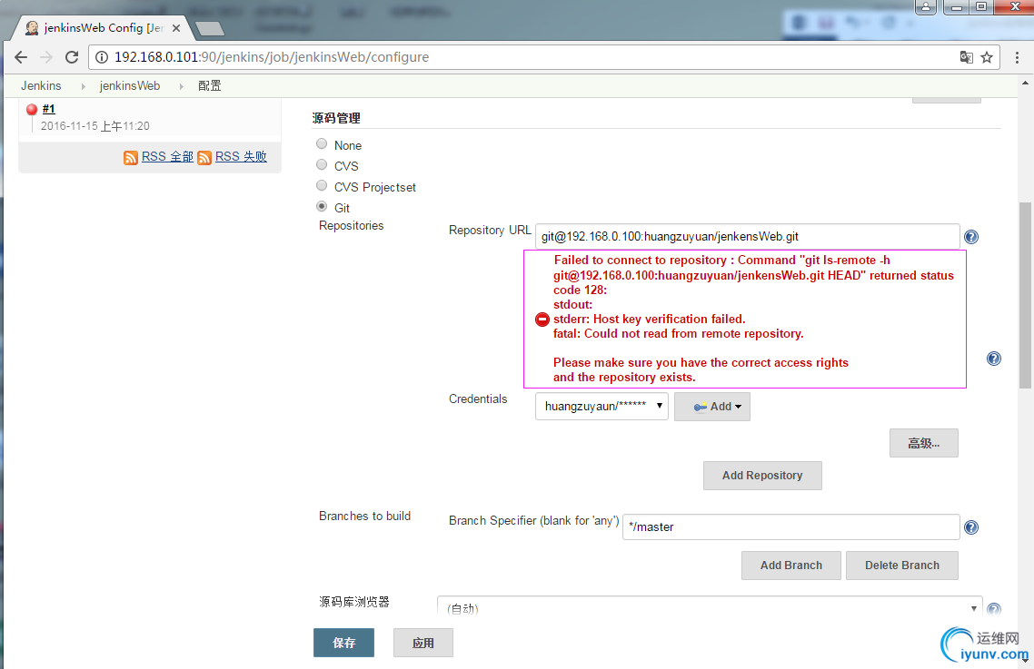Click the 源码库浏览器 label
Viewport: 1034px width, 669px height.
[x=354, y=602]
